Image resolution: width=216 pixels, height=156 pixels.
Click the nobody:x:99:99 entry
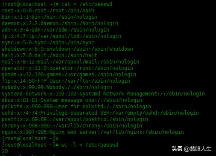[x=57, y=87]
